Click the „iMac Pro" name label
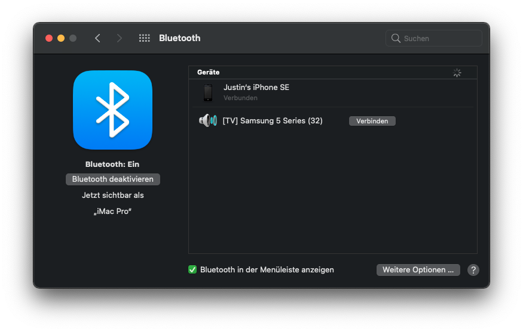Screen dimensions: 523x332 coord(112,212)
